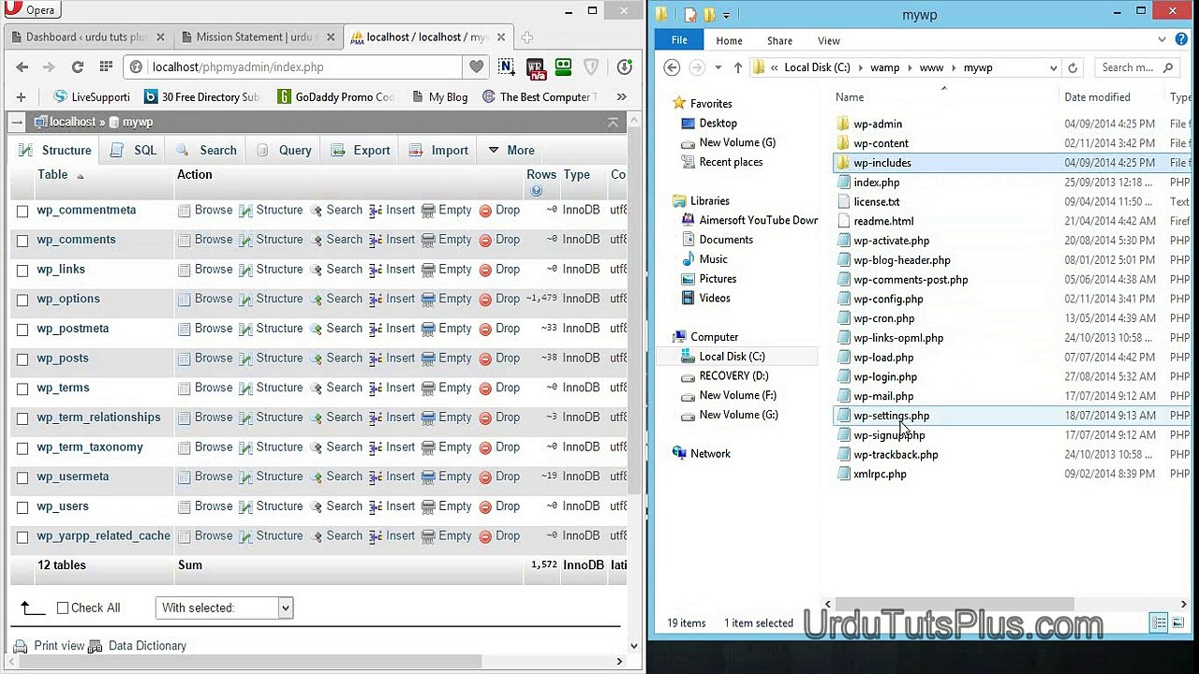Open Opera Speed Dial grid icon
The width and height of the screenshot is (1199, 674).
(106, 67)
